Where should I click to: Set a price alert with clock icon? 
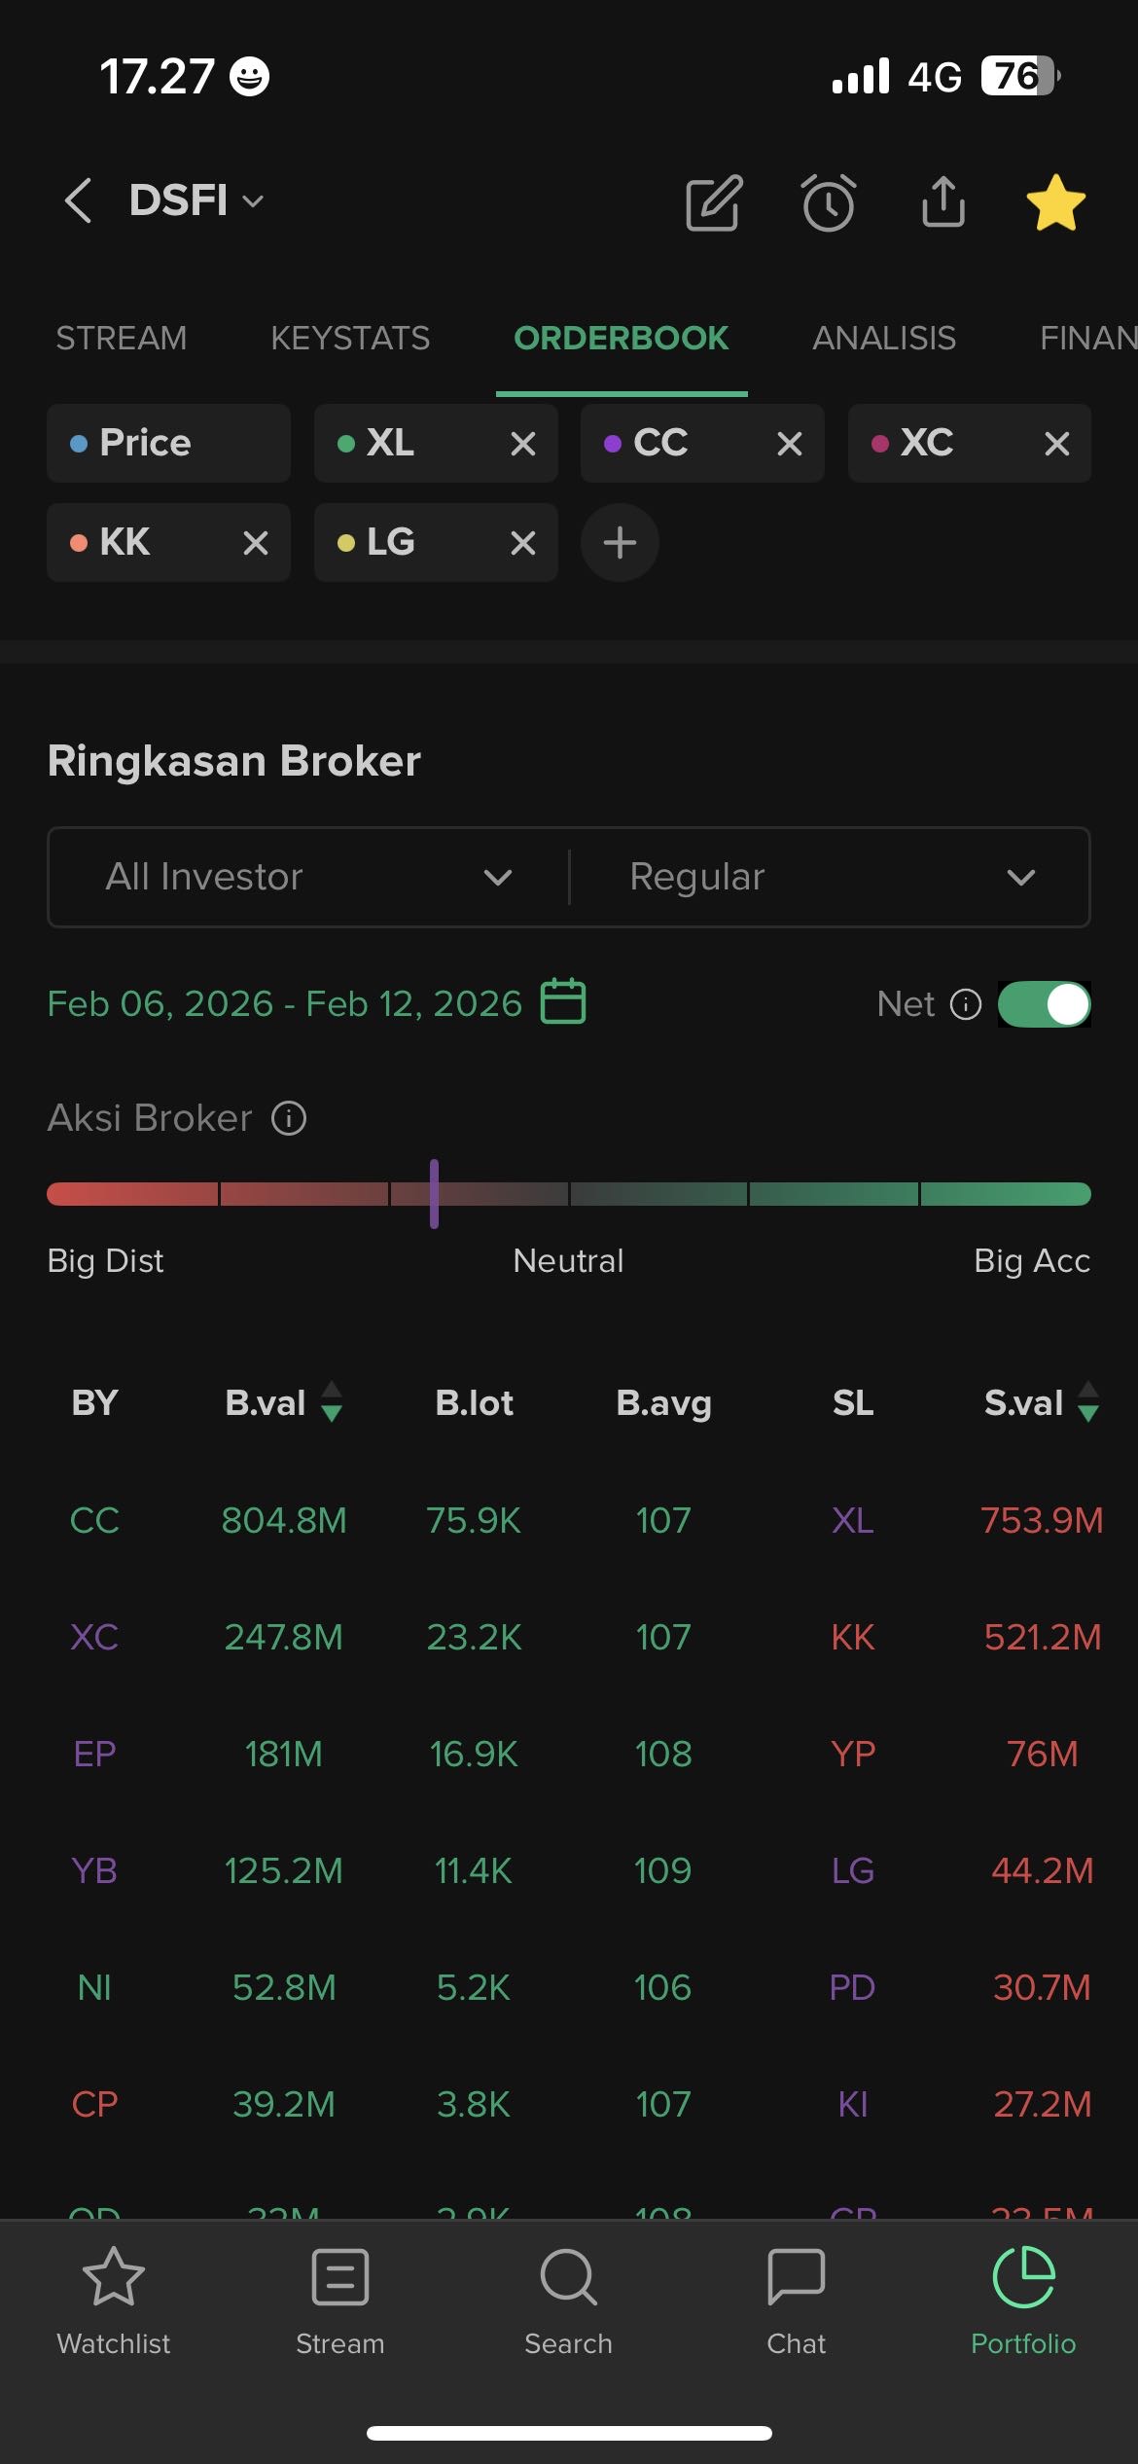pos(829,203)
